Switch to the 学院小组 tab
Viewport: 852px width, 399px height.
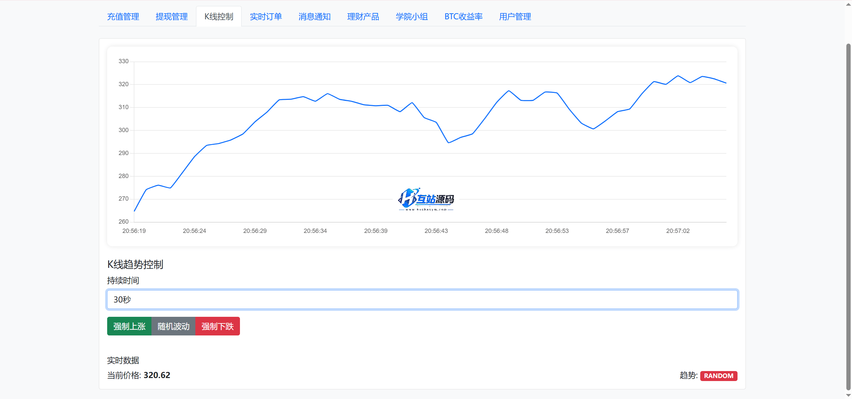click(x=411, y=17)
